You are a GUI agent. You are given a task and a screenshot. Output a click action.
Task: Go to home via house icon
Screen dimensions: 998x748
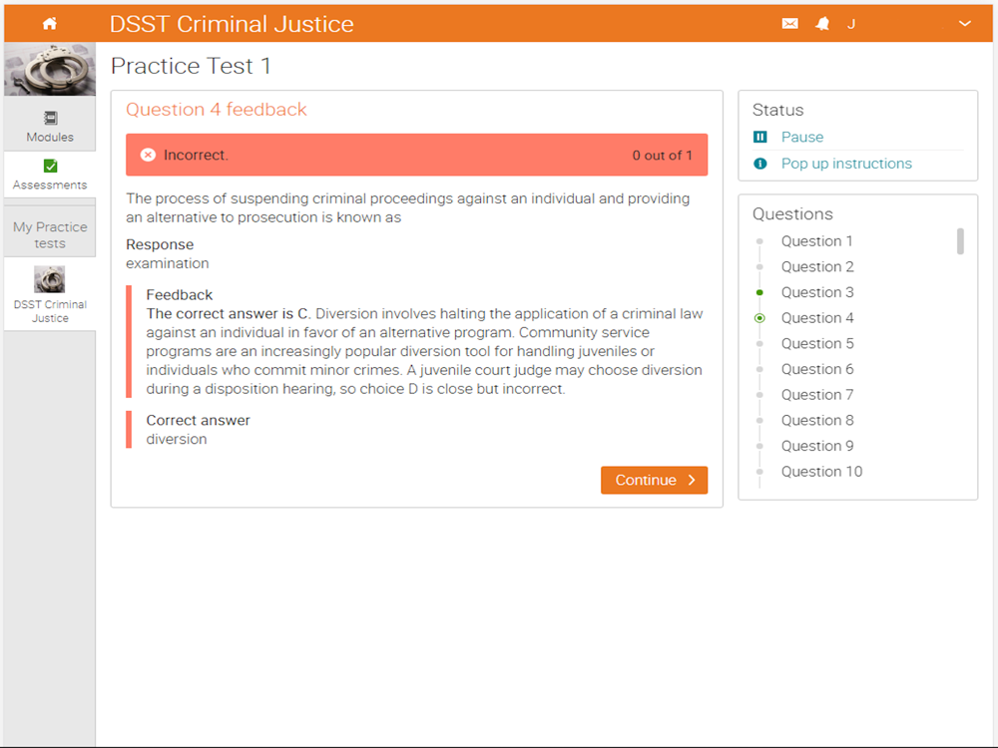[x=50, y=24]
